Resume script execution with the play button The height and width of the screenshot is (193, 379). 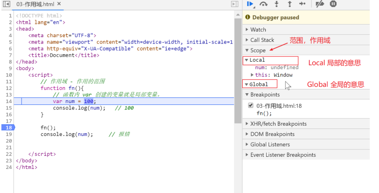pos(250,4)
